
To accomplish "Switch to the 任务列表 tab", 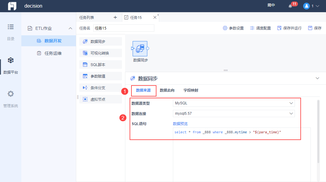I will pyautogui.click(x=87, y=17).
